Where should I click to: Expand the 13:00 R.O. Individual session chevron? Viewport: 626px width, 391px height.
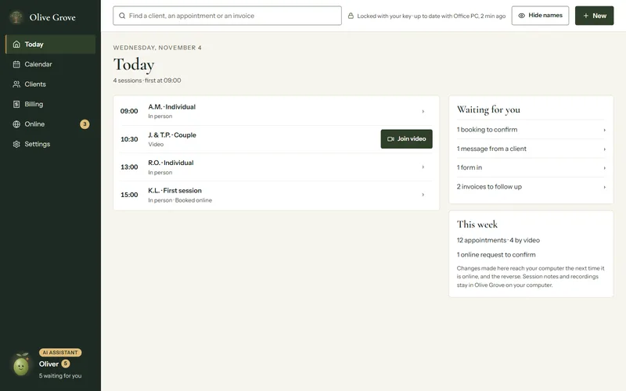point(423,167)
